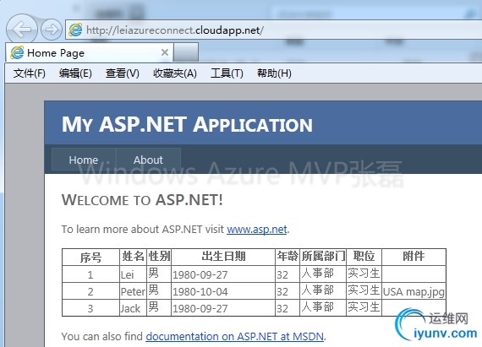Click the IE page icon in address bar

pos(75,30)
